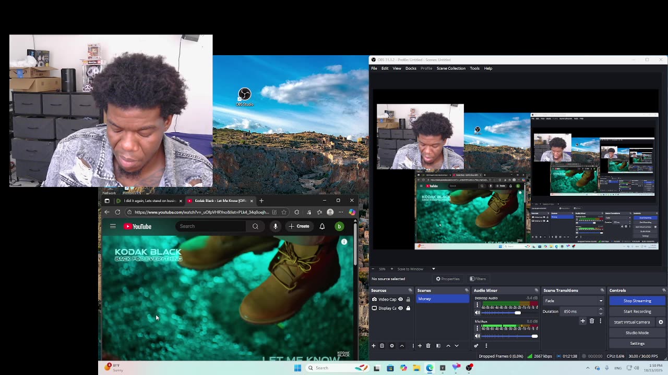This screenshot has width=668, height=375.
Task: Zoom in the OBS preview with plus
Action: coord(392,269)
